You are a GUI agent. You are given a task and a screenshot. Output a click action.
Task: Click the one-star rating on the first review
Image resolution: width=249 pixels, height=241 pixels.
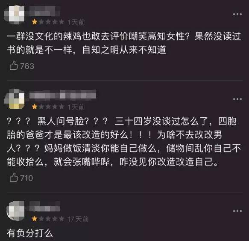(48, 22)
